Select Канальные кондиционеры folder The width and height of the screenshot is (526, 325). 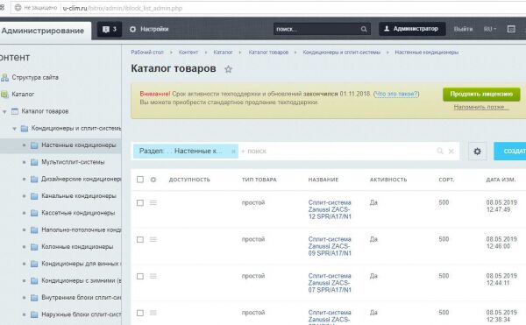click(x=79, y=196)
